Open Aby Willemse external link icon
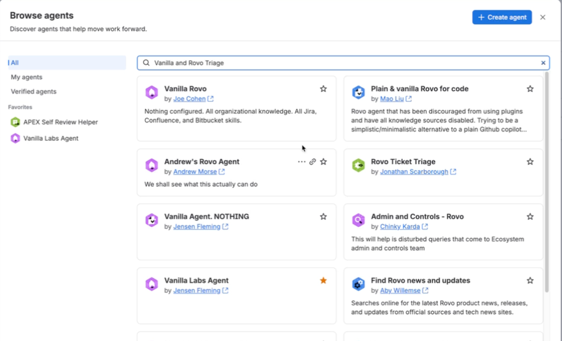Viewport: 562px width, 341px height. click(425, 290)
